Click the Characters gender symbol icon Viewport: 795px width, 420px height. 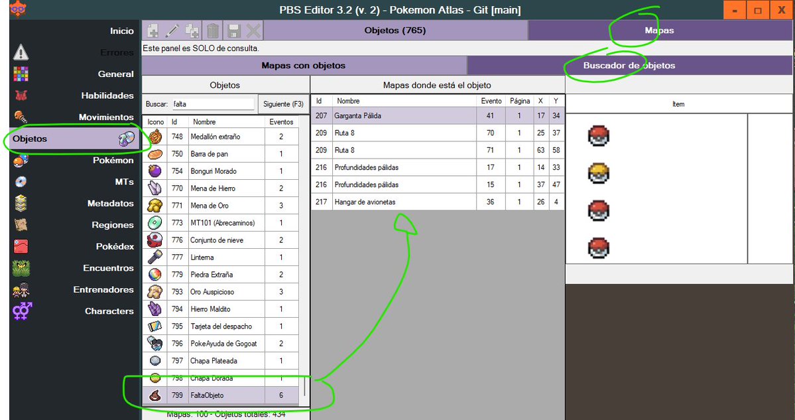(x=22, y=311)
